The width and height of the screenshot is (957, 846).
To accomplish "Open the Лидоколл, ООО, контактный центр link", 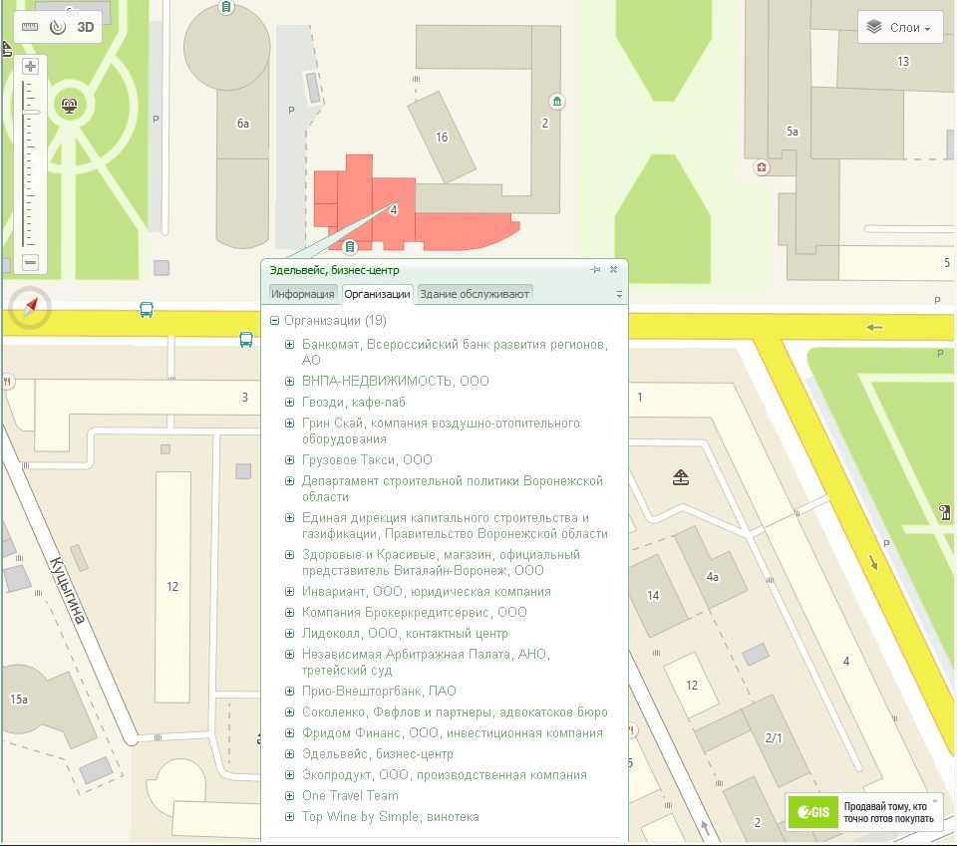I will click(x=405, y=633).
